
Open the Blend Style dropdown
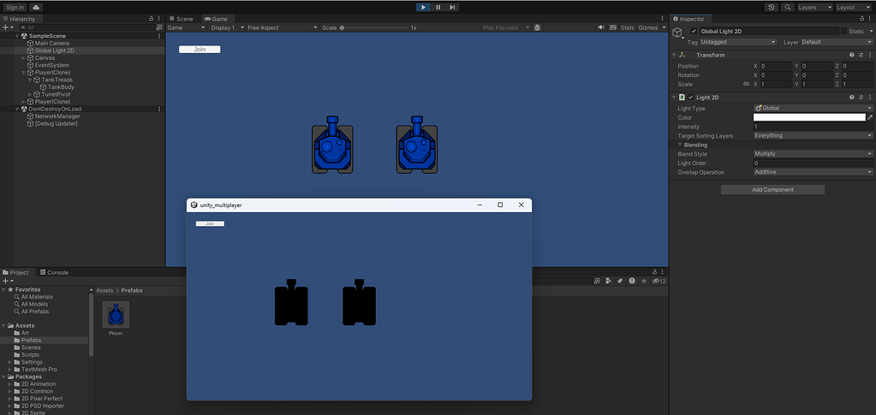pos(813,154)
